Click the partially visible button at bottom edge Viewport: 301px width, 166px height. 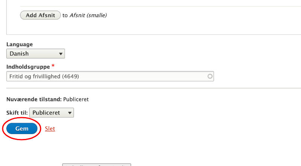pos(96,164)
